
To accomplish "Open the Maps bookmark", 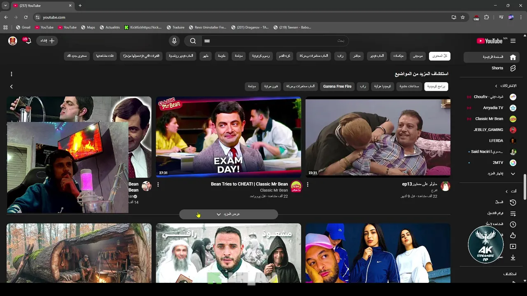I will 88,28.
